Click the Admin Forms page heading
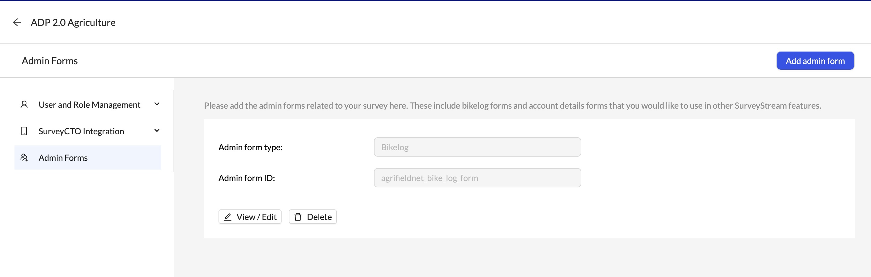Screen dimensions: 871x277 pyautogui.click(x=50, y=61)
